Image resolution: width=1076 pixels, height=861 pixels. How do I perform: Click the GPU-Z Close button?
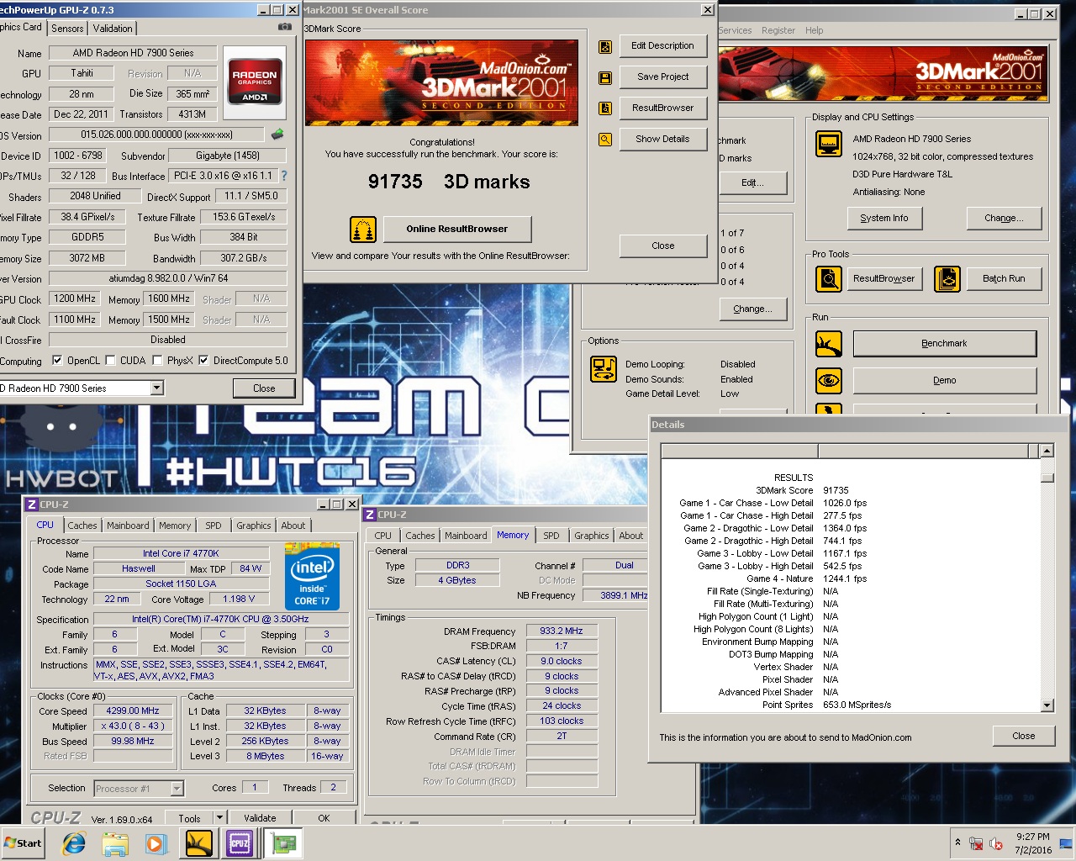[x=264, y=388]
